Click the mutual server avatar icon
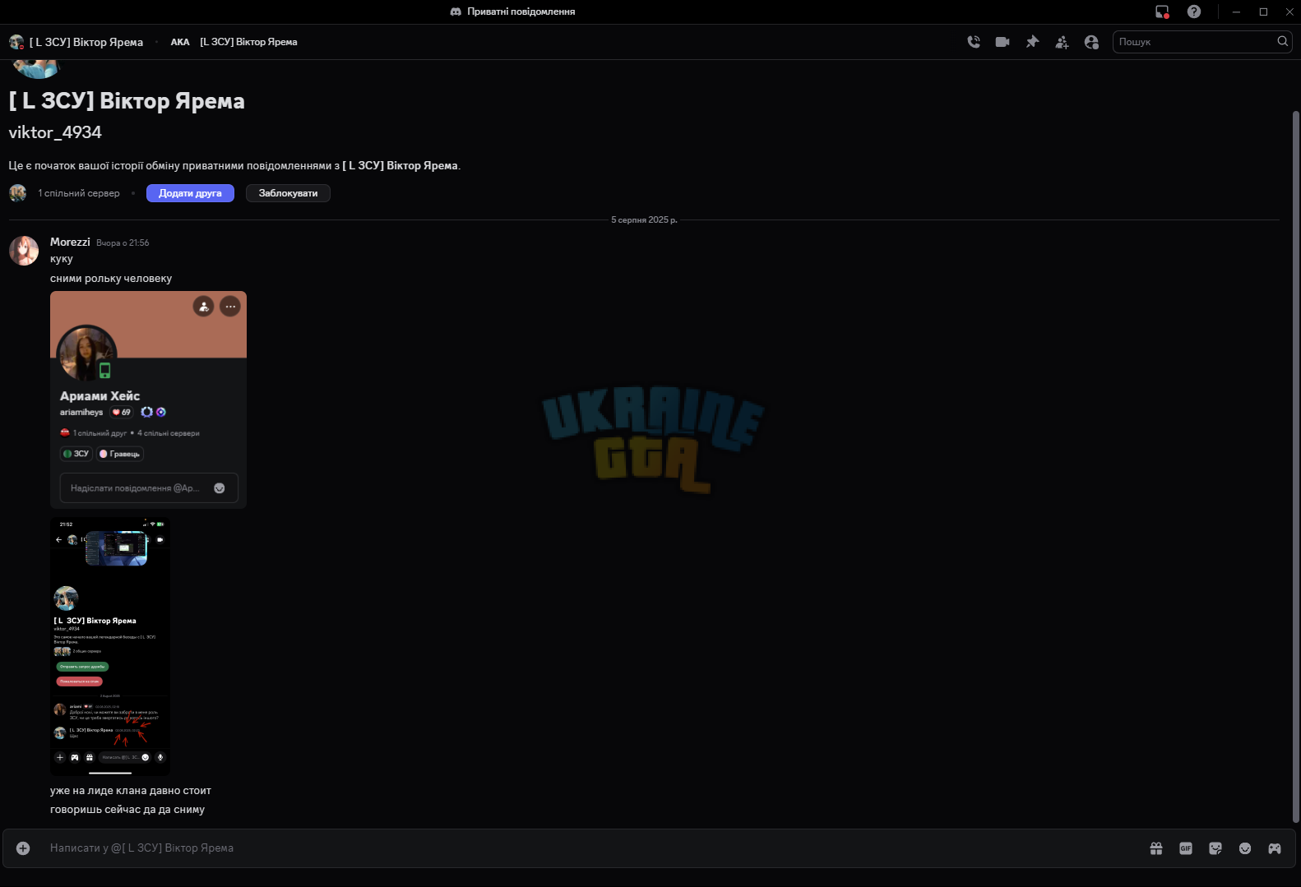The width and height of the screenshot is (1301, 887). pyautogui.click(x=18, y=193)
